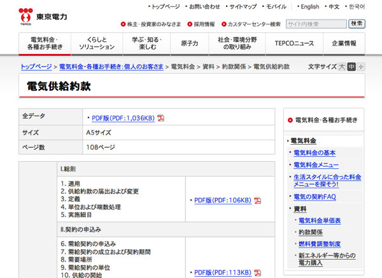Open PDF icon beside 113KB PDF link
This screenshot has height=278, width=382.
[x=257, y=273]
